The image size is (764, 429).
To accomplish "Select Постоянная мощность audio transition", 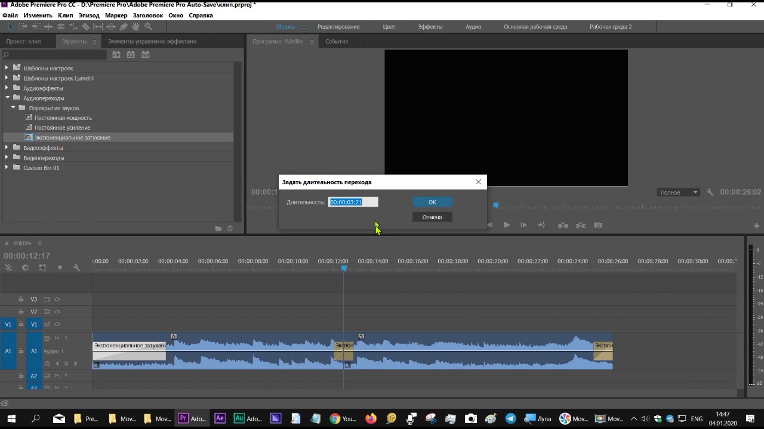I will 63,117.
